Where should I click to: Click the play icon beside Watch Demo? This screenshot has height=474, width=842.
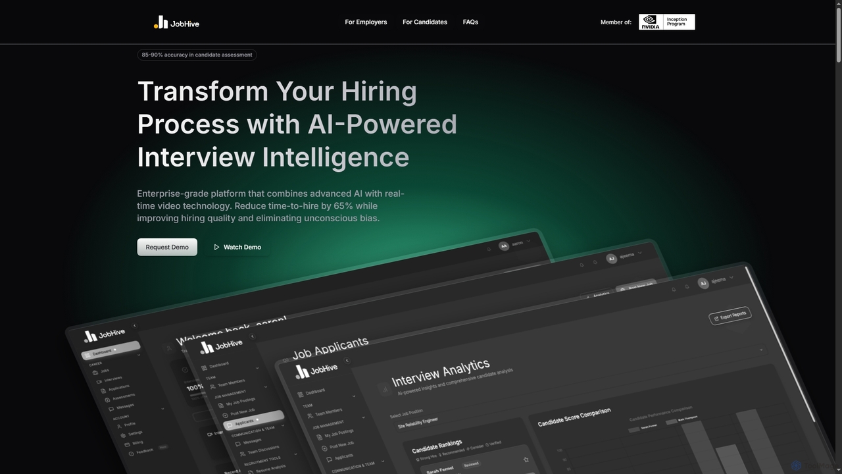216,247
